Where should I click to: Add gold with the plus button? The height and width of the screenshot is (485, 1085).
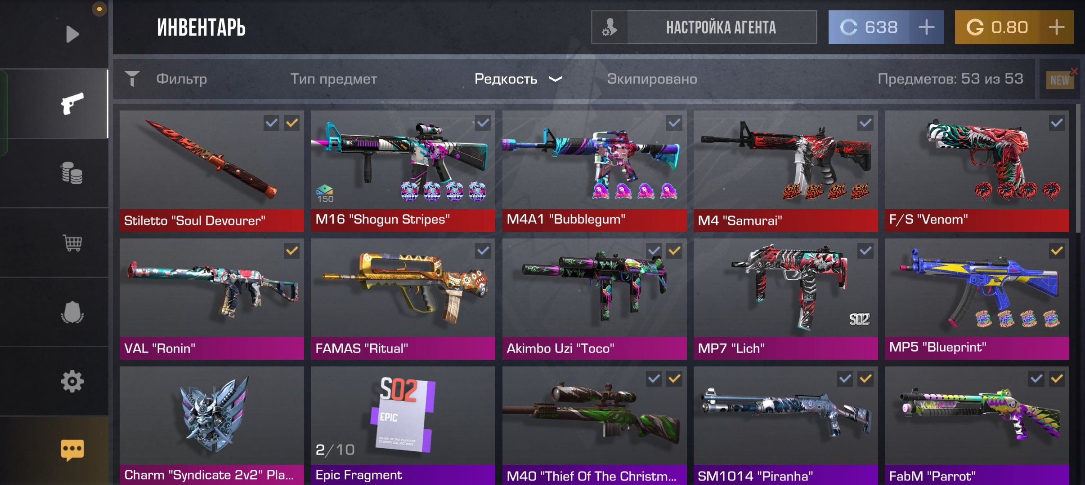tap(1057, 27)
